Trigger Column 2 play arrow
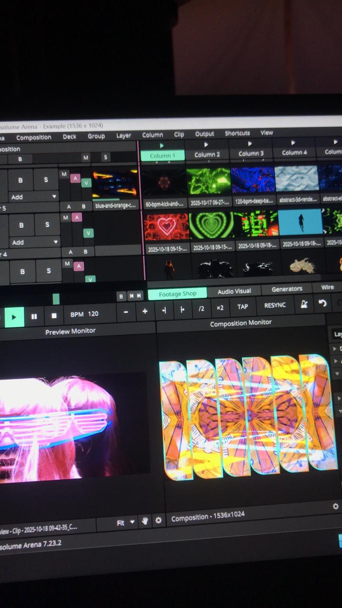The width and height of the screenshot is (342, 608). click(x=206, y=144)
